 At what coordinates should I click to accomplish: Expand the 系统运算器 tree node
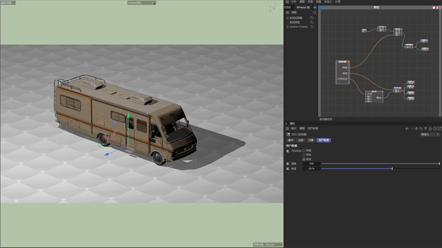click(287, 18)
